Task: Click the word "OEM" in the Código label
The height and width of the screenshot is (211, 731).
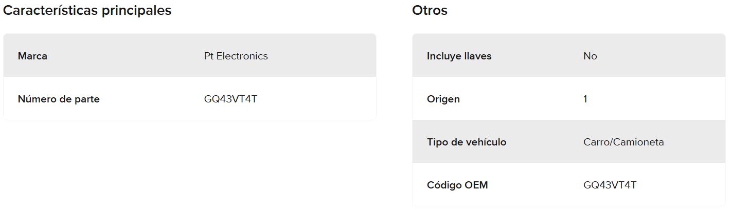Action: 476,185
